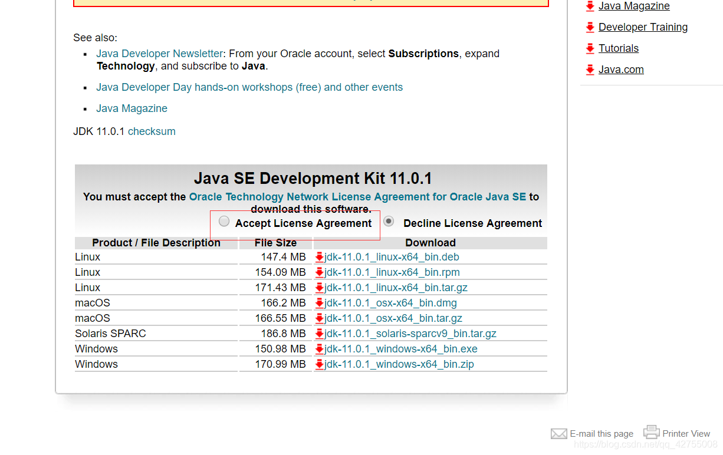
Task: Click the 'File Size' column header
Action: [x=275, y=243]
